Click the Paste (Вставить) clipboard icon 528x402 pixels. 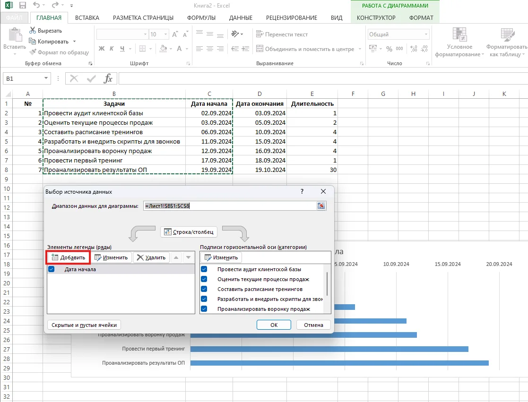click(x=15, y=35)
